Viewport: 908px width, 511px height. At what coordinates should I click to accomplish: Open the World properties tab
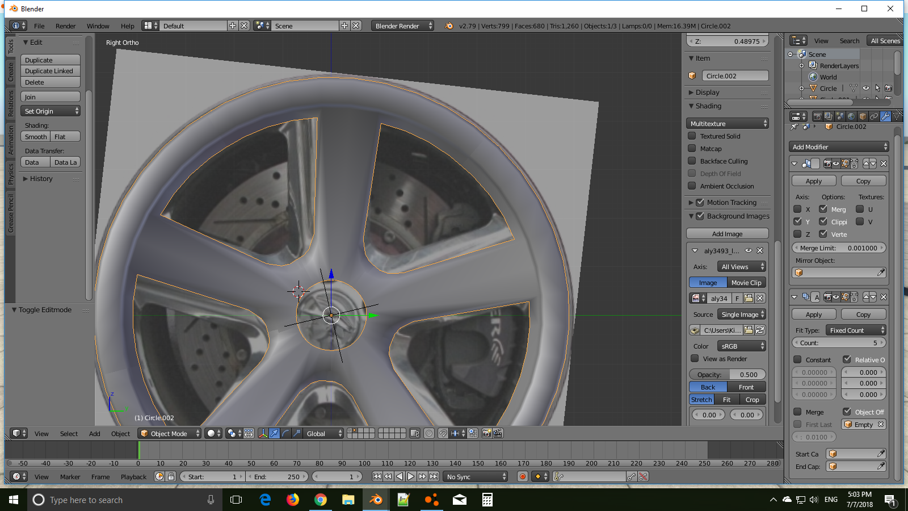(851, 116)
